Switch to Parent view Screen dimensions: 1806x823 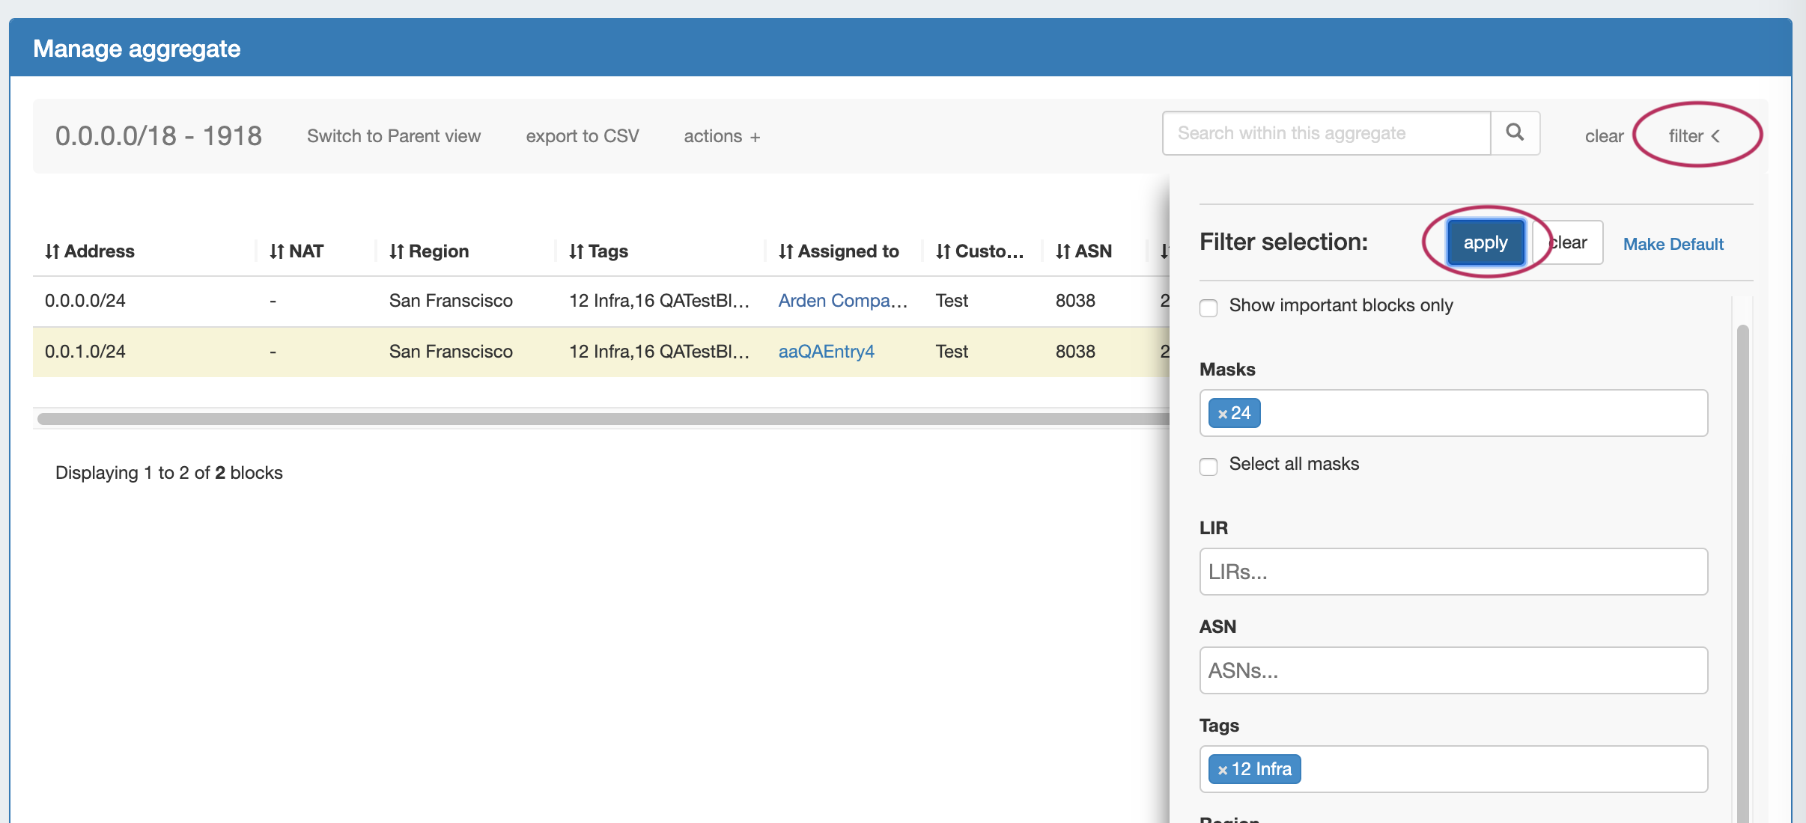click(393, 136)
